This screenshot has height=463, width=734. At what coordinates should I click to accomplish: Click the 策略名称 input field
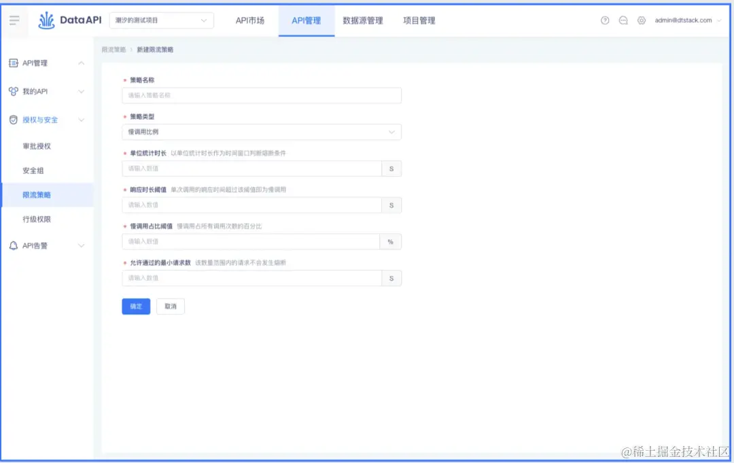pyautogui.click(x=262, y=95)
